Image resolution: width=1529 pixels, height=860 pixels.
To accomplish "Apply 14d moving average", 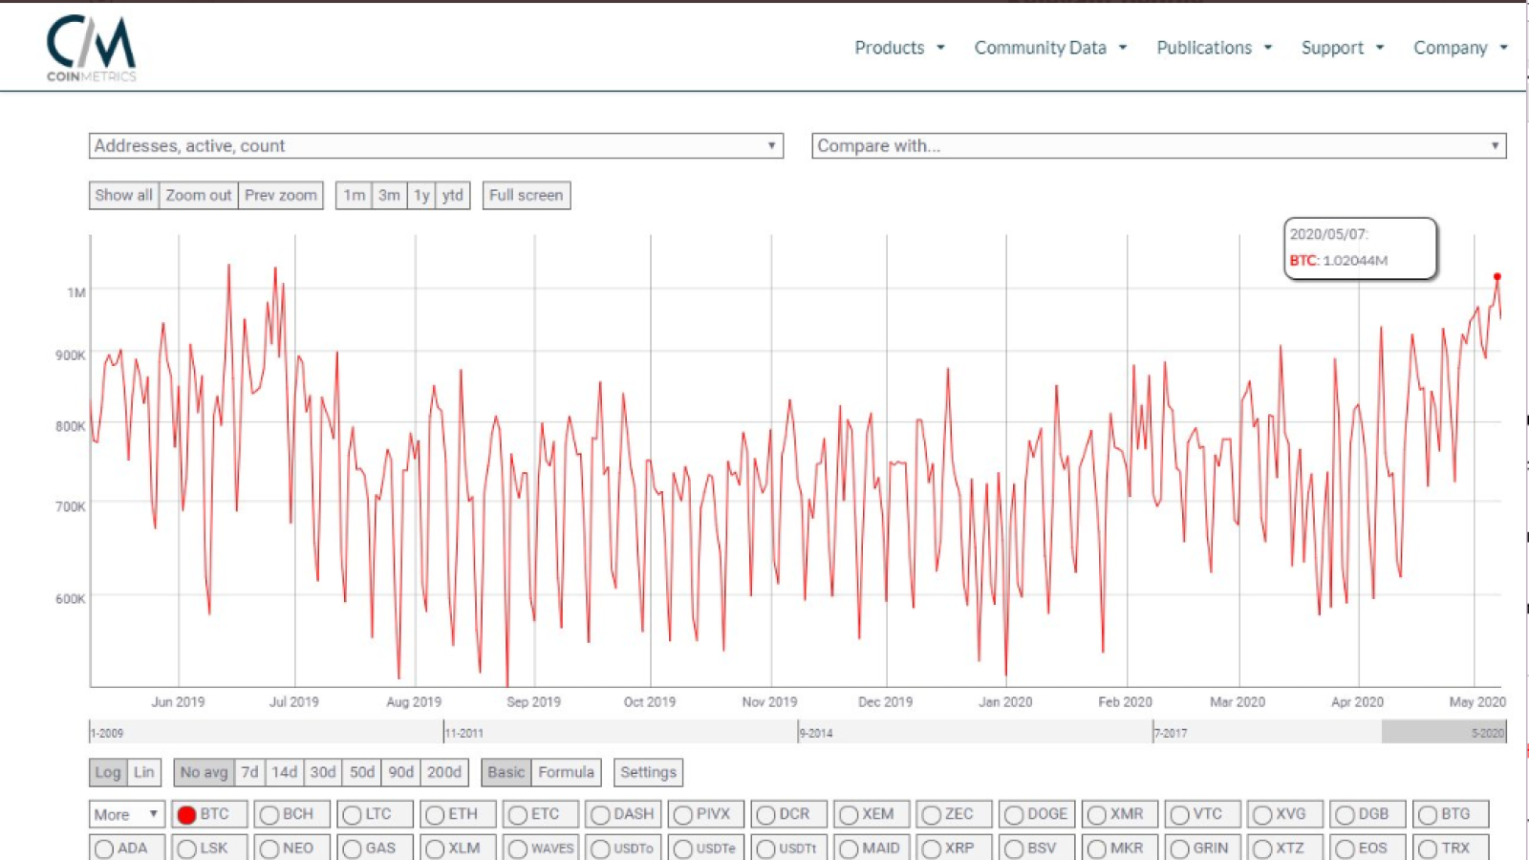I will point(285,772).
